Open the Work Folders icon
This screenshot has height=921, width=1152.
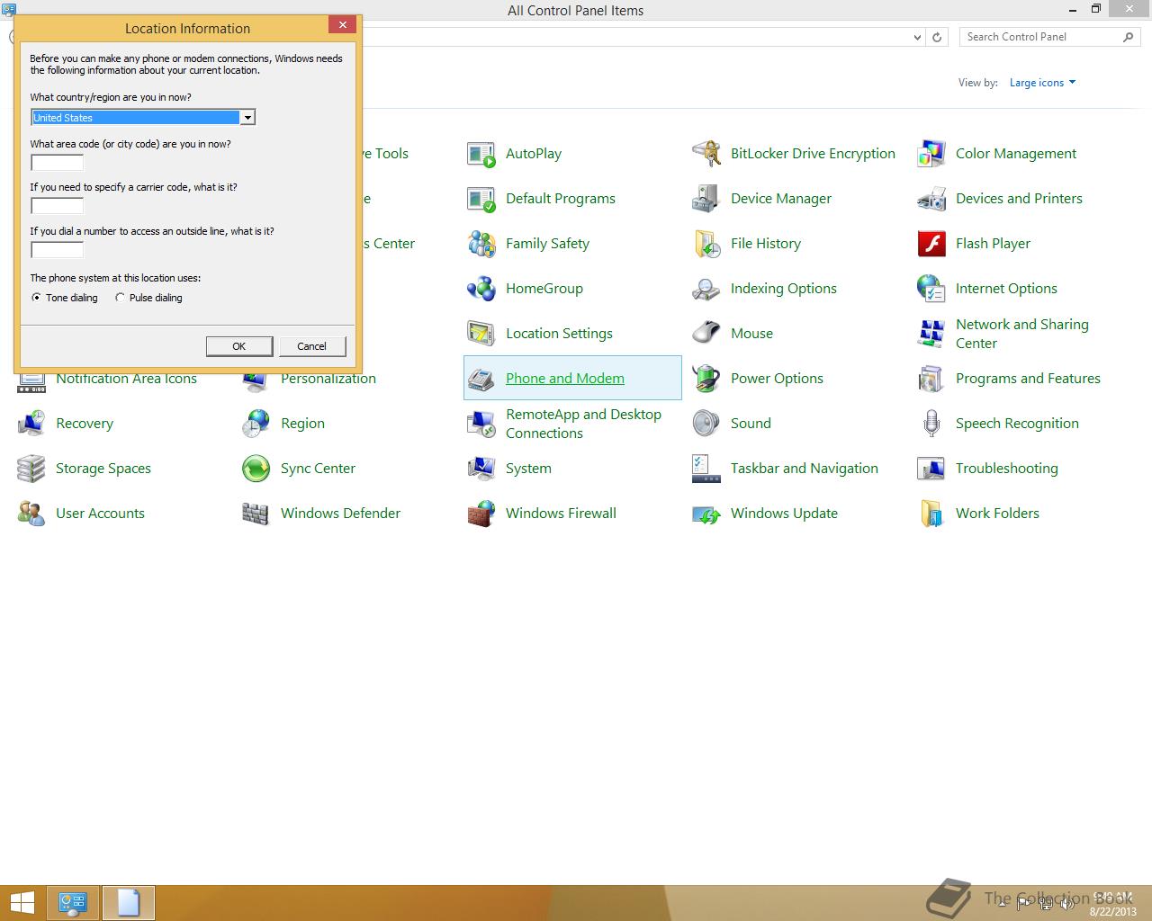(931, 514)
